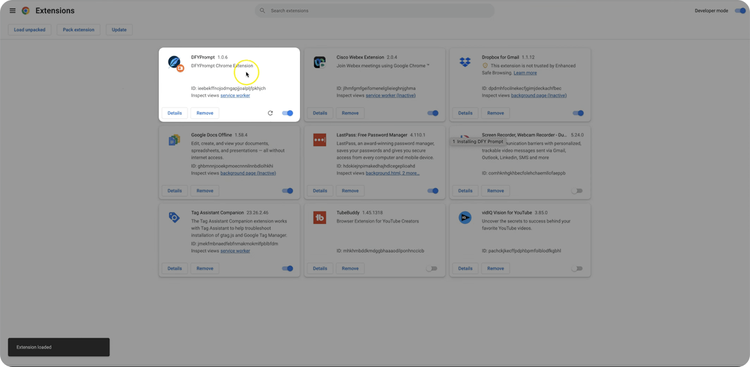750x367 pixels.
Task: Click the Load unpacked button
Action: click(29, 29)
